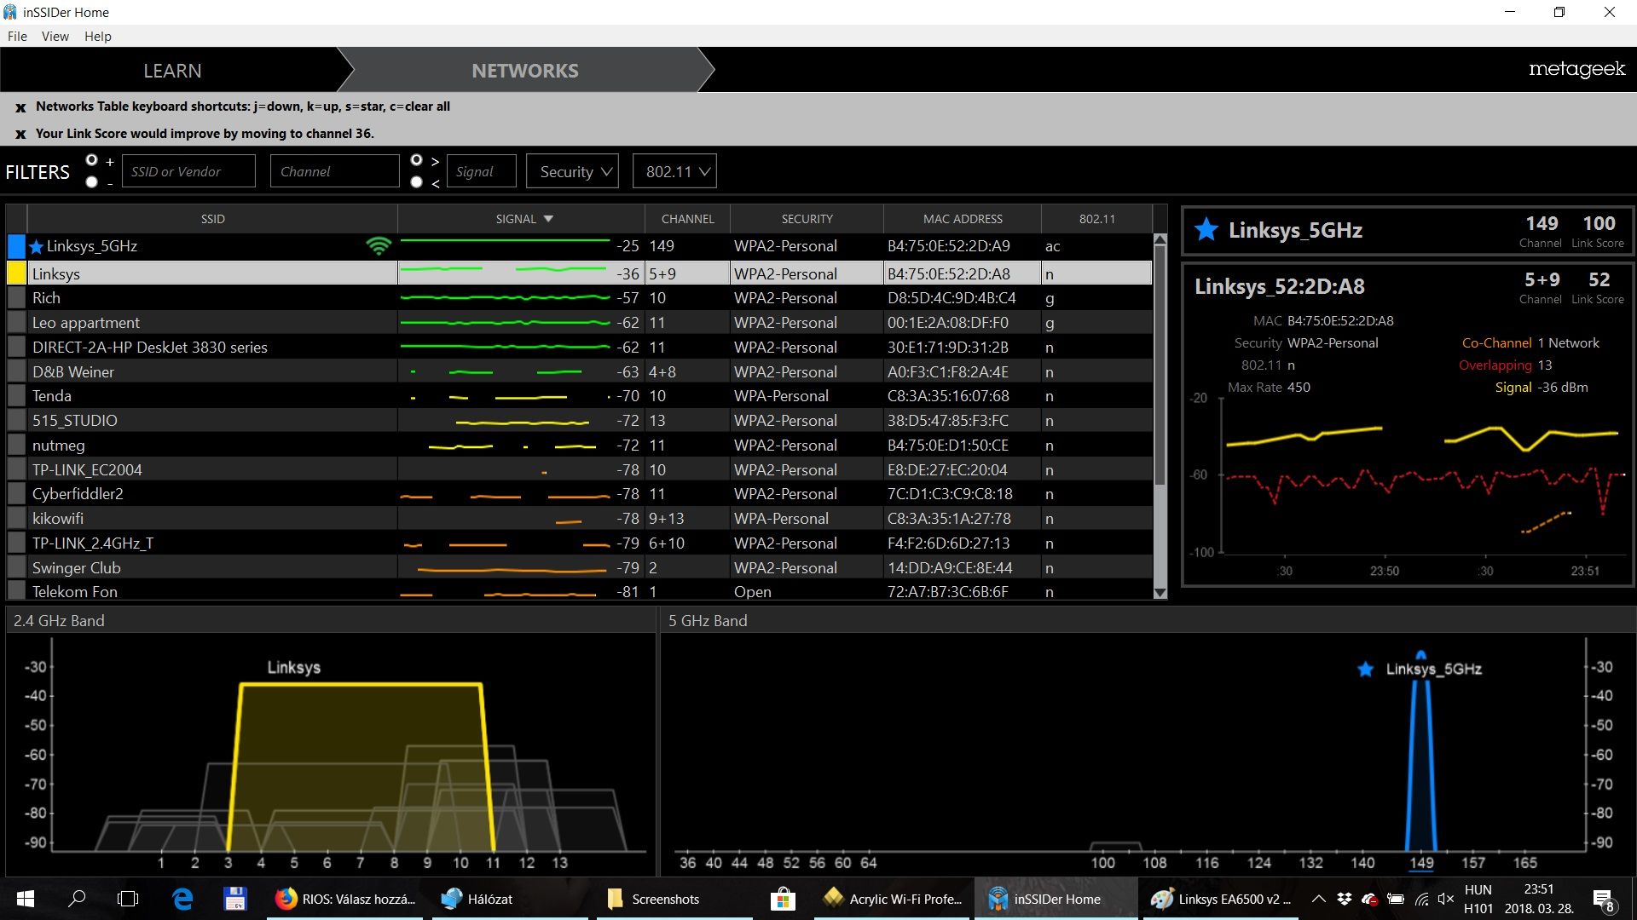Click the SIGNAL column sort arrow
Screen dimensions: 1637x920
[548, 219]
